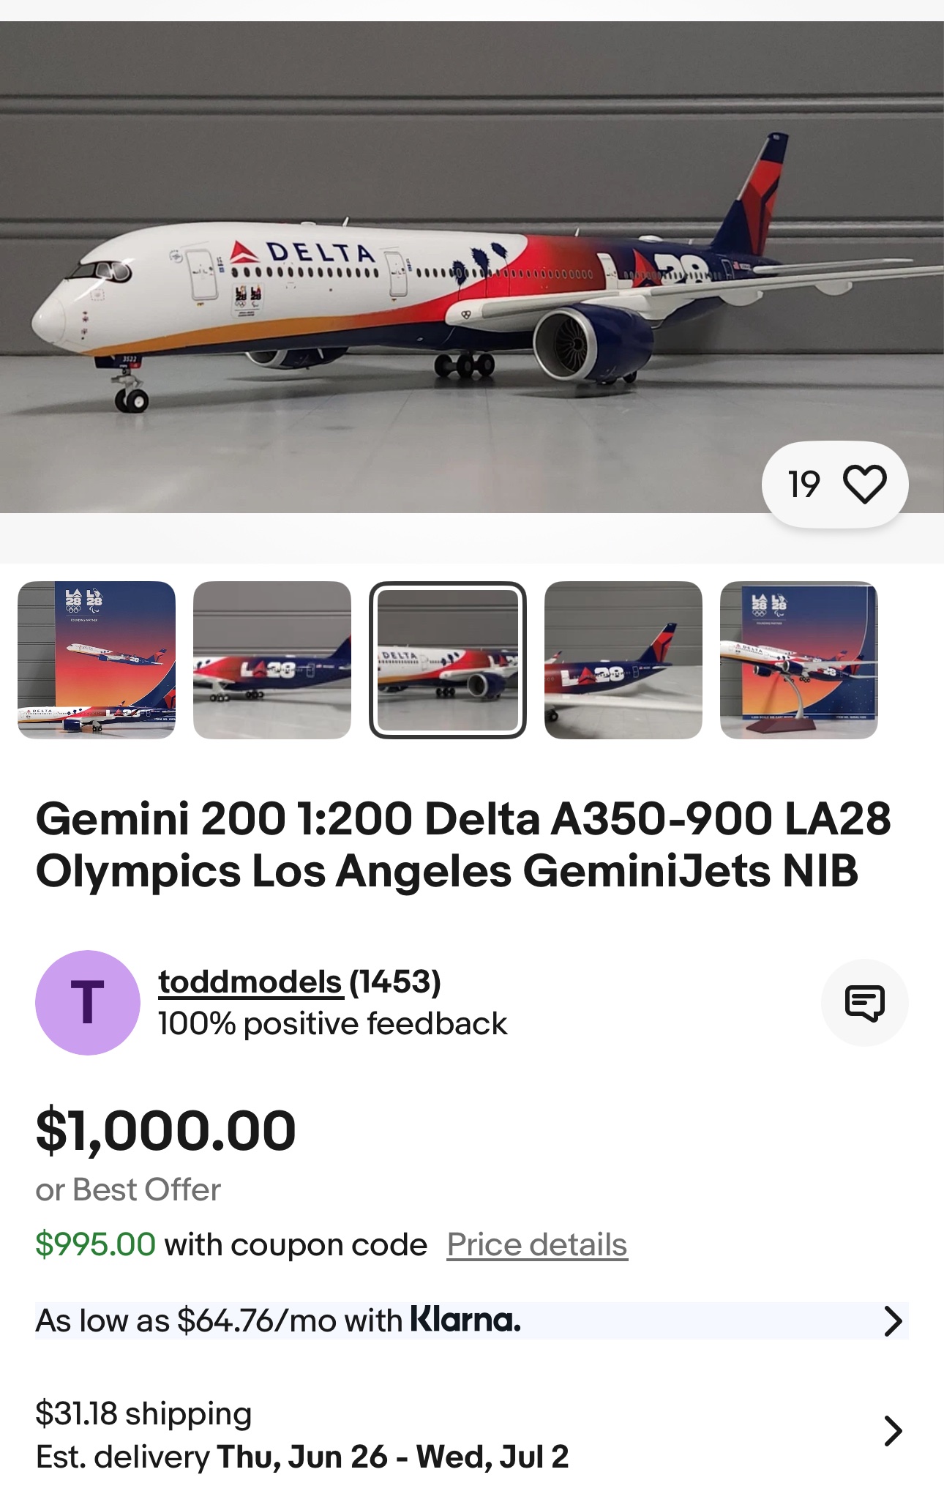Expand shipping and delivery details chevron
This screenshot has height=1502, width=944.
pos(892,1432)
